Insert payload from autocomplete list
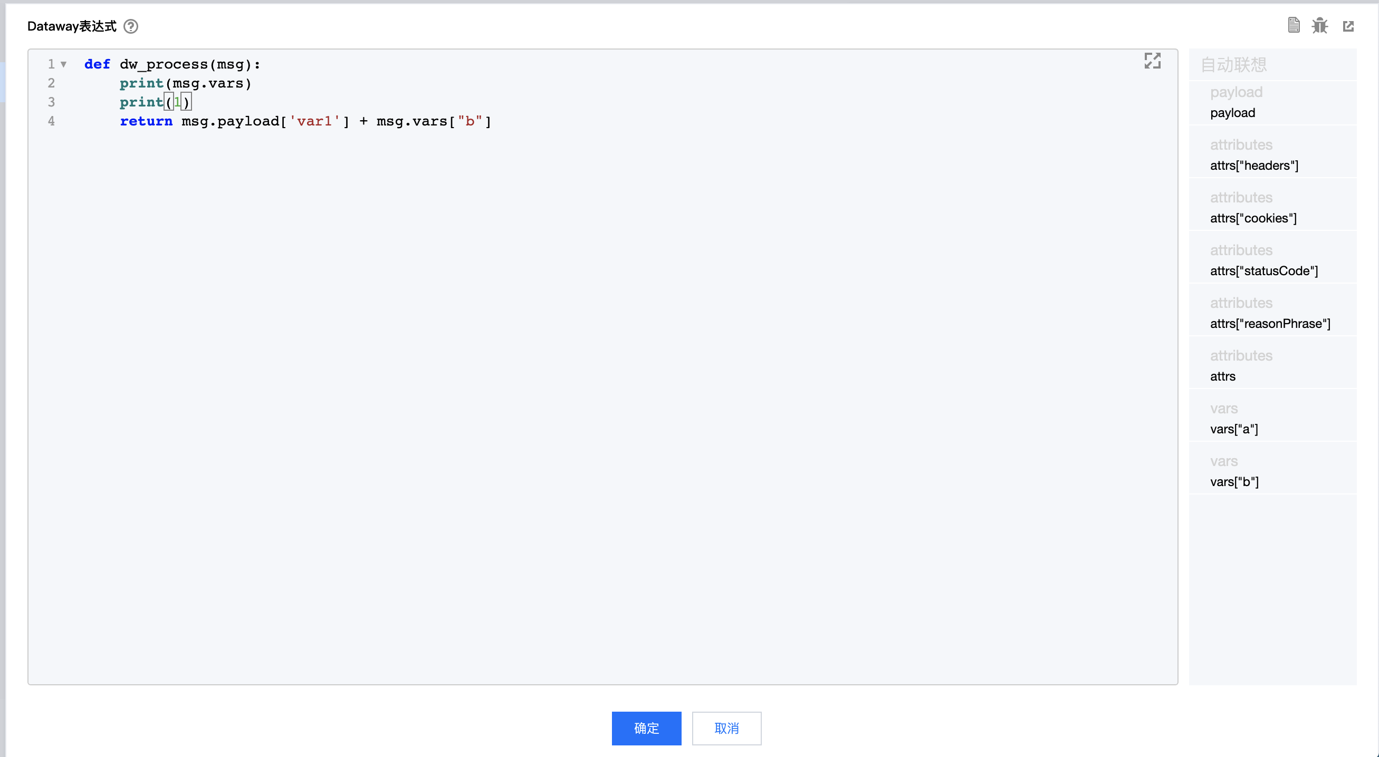Image resolution: width=1379 pixels, height=757 pixels. [1272, 103]
